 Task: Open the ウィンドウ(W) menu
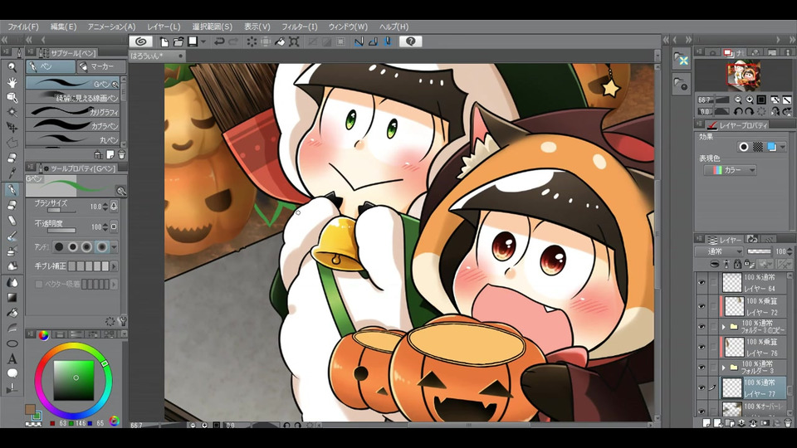[348, 27]
